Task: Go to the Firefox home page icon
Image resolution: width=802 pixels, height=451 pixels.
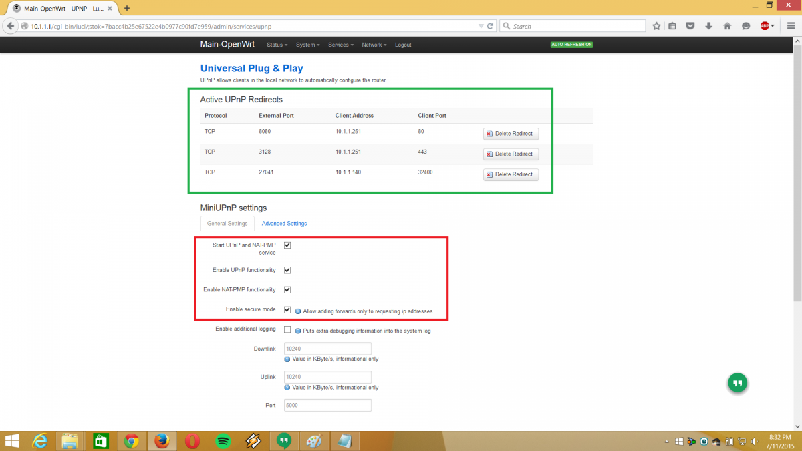Action: coord(727,26)
